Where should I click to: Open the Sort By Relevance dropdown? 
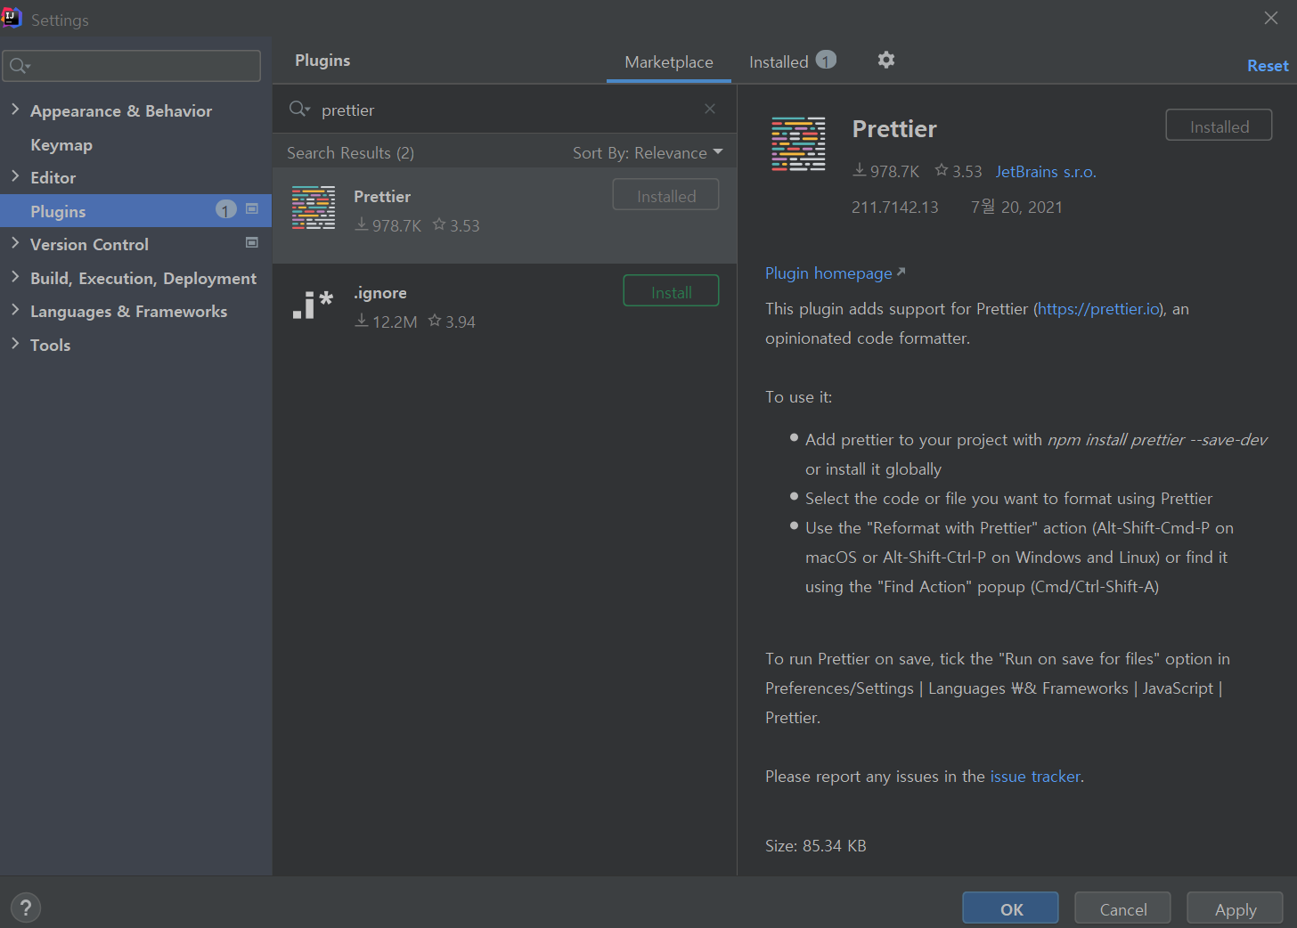pos(648,152)
